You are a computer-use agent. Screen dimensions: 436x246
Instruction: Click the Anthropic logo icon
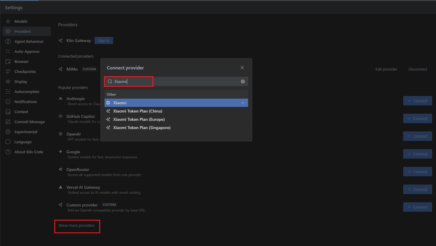(61, 98)
